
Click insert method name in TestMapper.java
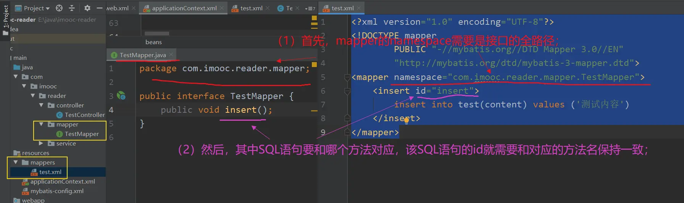[240, 110]
